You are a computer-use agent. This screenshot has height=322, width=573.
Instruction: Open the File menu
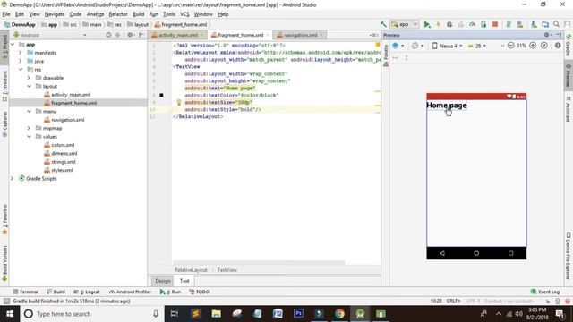(x=6, y=14)
